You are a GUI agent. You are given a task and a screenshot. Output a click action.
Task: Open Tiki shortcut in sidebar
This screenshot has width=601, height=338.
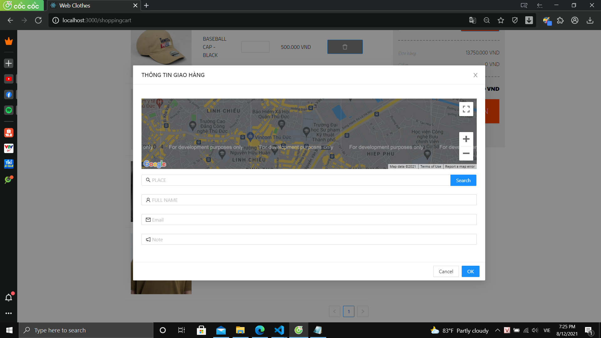(x=9, y=164)
